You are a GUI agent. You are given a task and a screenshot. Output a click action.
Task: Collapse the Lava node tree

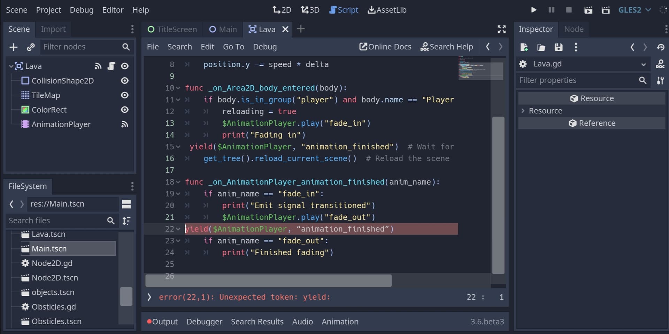(11, 66)
